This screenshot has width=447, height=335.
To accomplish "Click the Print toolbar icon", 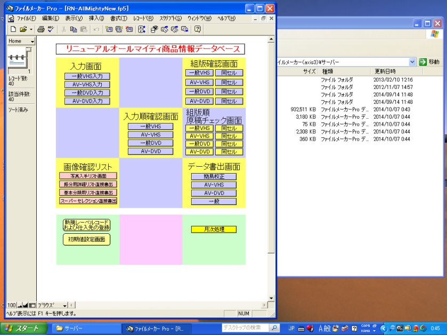I will coord(41,29).
